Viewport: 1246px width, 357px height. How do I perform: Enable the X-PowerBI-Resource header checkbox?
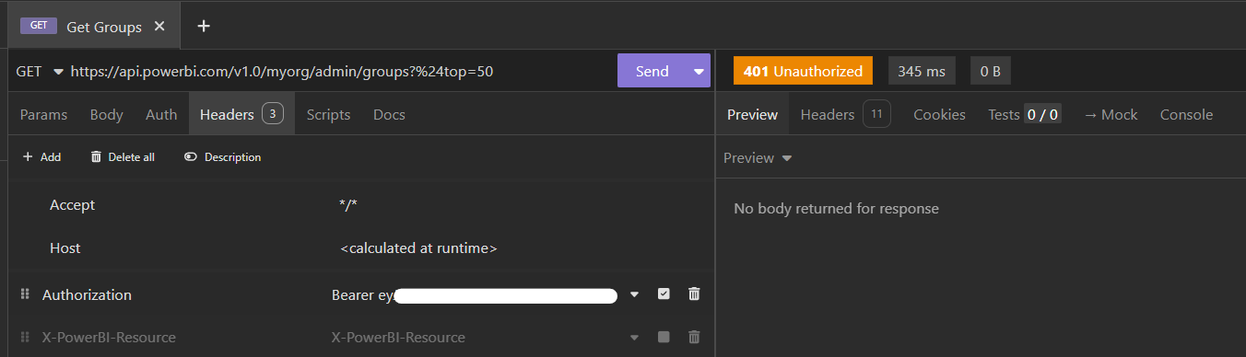pos(664,337)
